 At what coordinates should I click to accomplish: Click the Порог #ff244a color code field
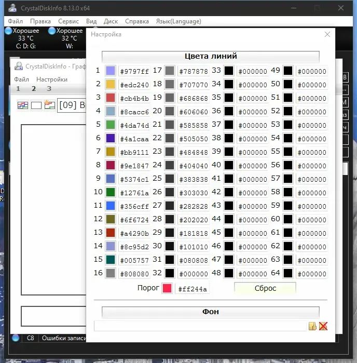pos(193,289)
